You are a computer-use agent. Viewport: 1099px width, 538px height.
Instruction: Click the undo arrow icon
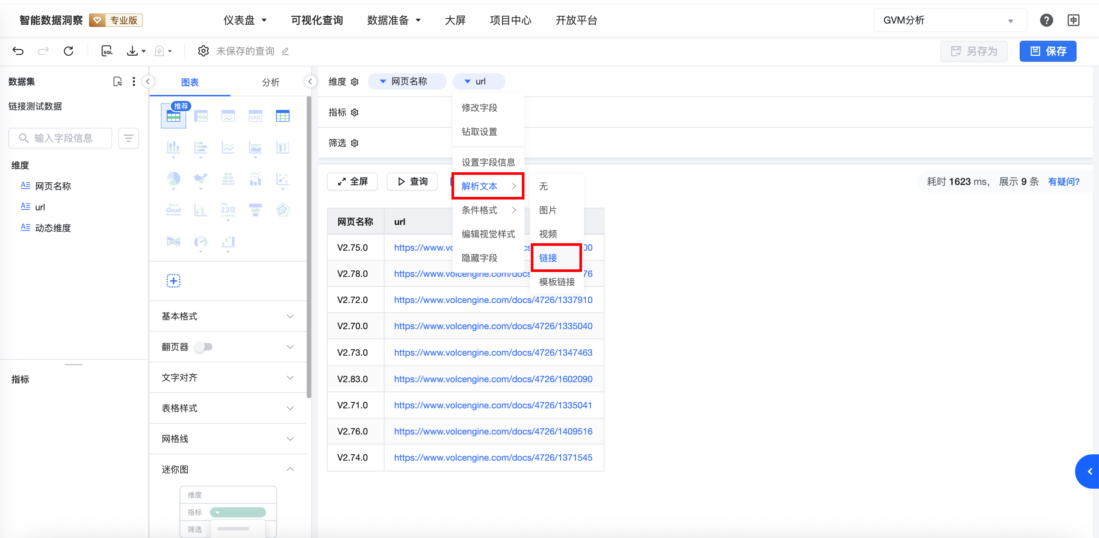tap(18, 51)
